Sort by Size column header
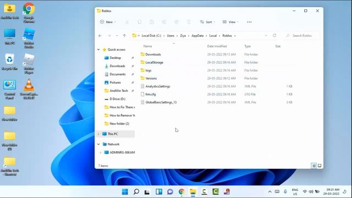 click(x=278, y=46)
